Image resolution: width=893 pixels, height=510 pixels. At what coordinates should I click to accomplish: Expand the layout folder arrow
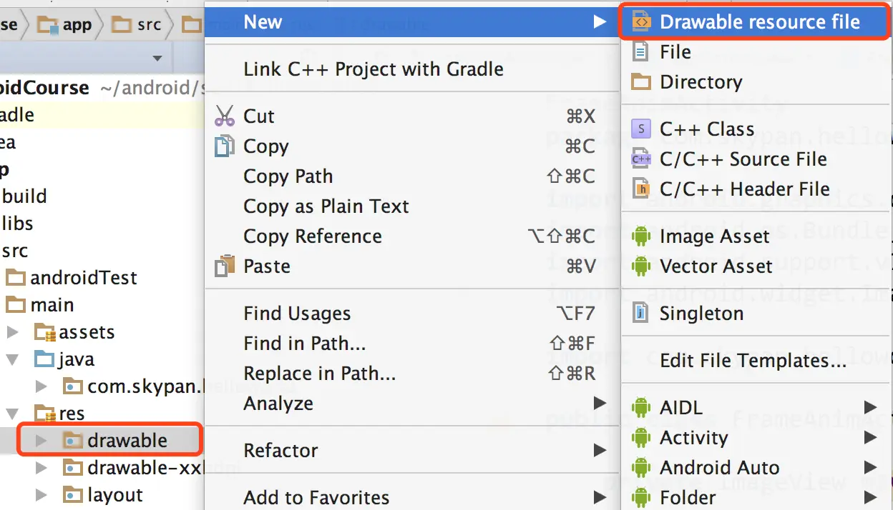pos(42,495)
